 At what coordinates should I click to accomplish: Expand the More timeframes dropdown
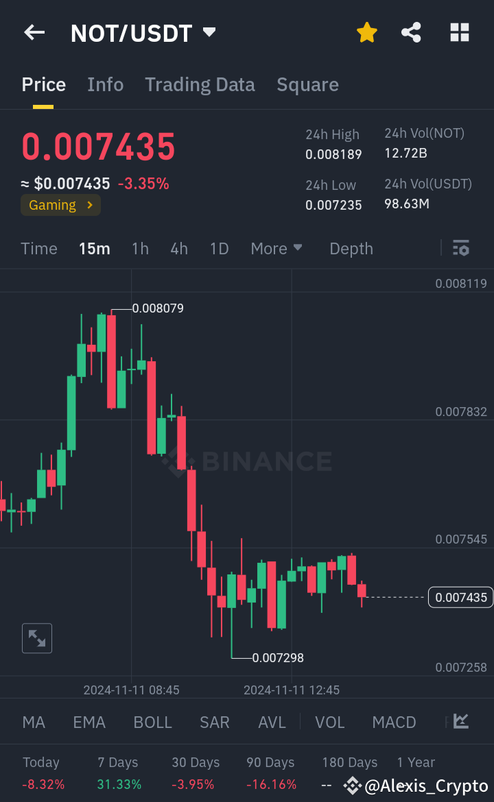277,248
